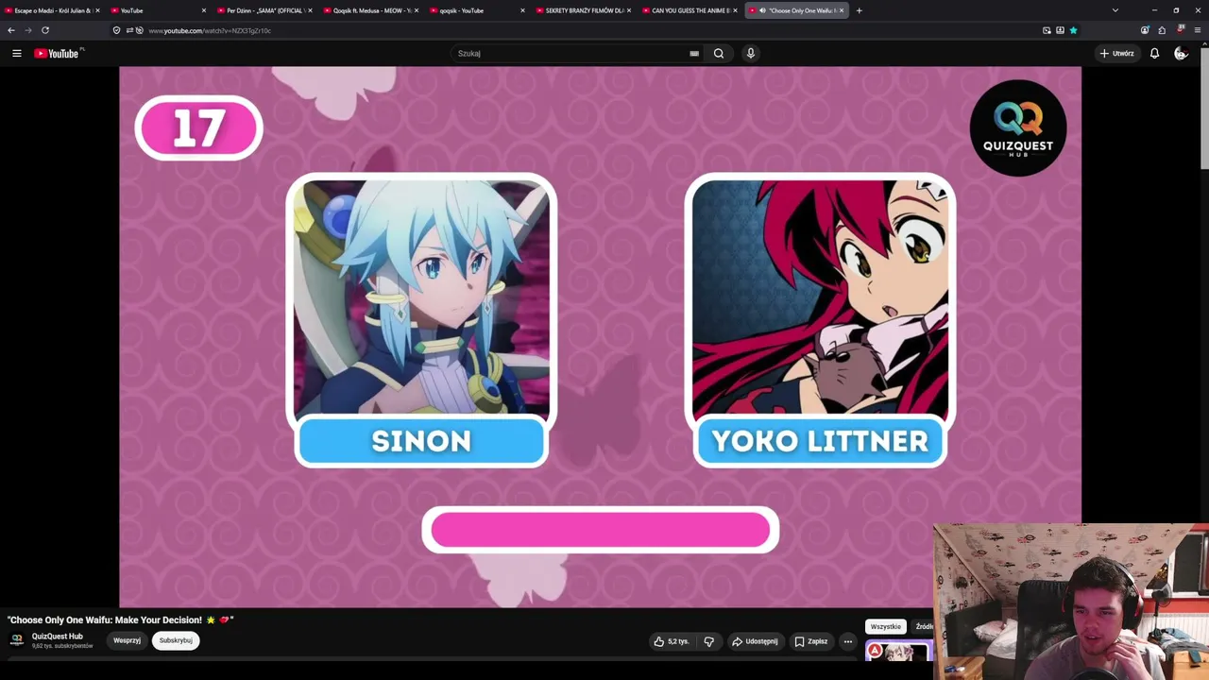
Task: Switch to 'qoqsik - YouTube' tab
Action: [x=476, y=10]
